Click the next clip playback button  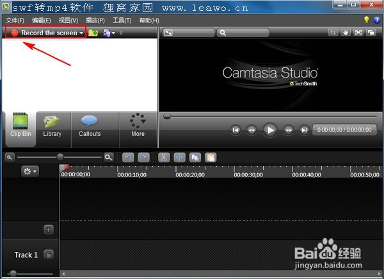[x=305, y=130]
